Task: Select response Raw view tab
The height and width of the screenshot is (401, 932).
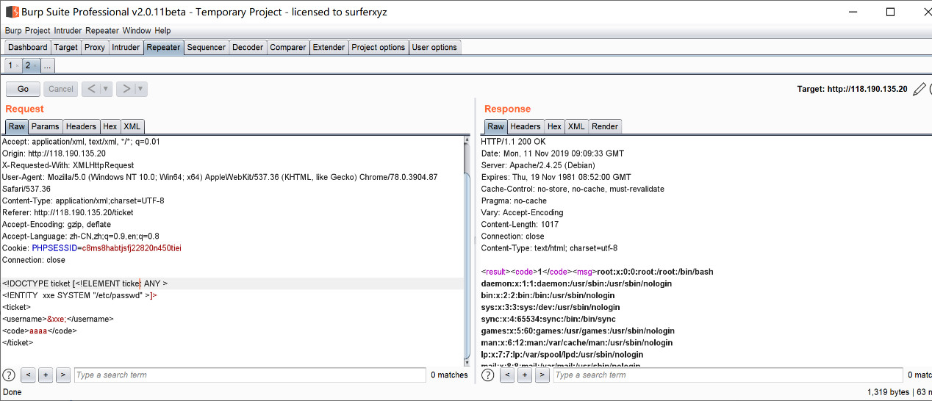Action: 496,126
